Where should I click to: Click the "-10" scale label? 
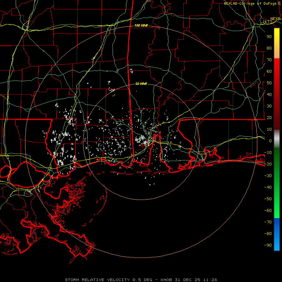(268, 153)
